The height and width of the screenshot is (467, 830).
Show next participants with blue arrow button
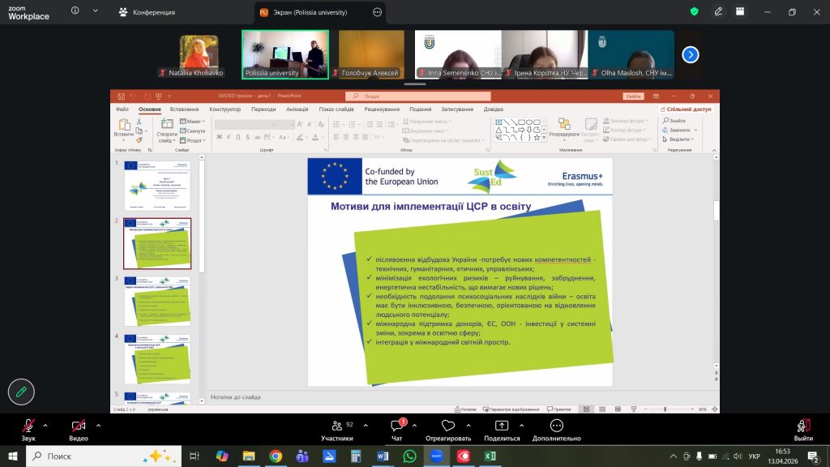691,54
